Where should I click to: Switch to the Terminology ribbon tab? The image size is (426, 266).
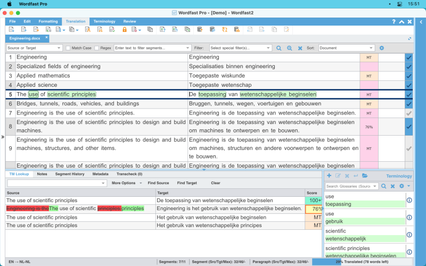point(104,21)
